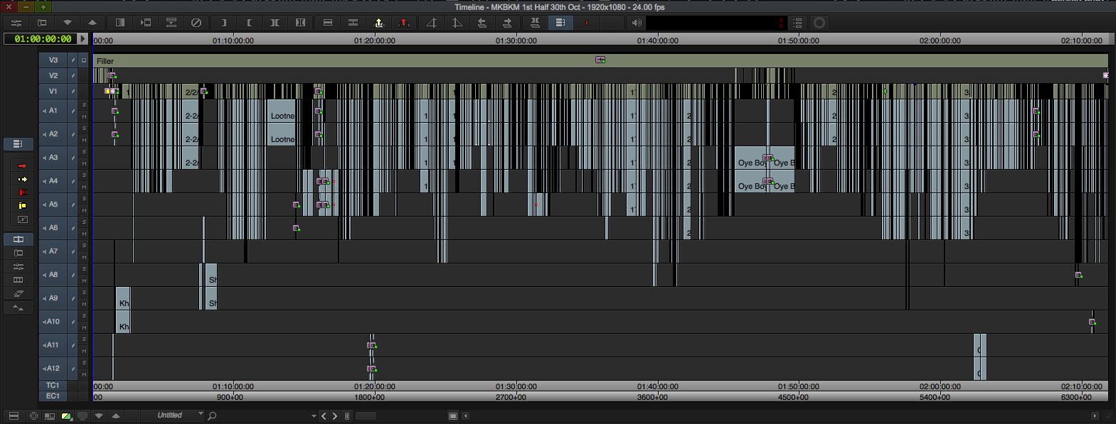The height and width of the screenshot is (424, 1116).
Task: Click the scroll-left arrow of horizontal scrollbar
Action: [x=466, y=416]
